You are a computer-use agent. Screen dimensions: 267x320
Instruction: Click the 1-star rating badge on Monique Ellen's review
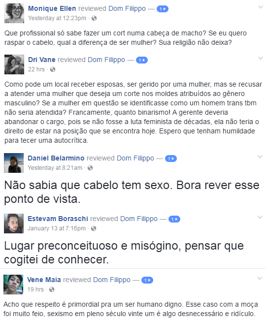(x=163, y=9)
